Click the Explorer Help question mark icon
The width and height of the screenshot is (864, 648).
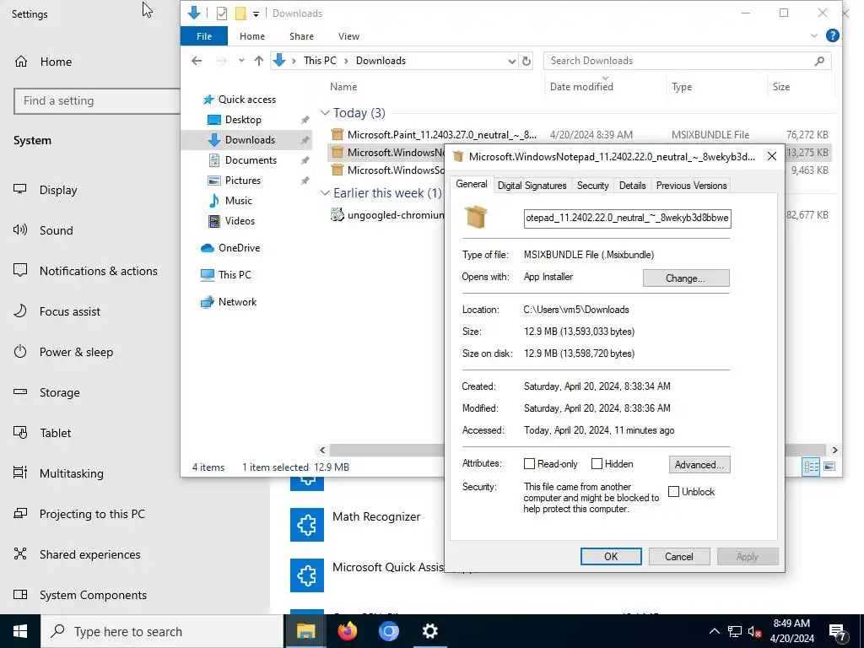[833, 35]
